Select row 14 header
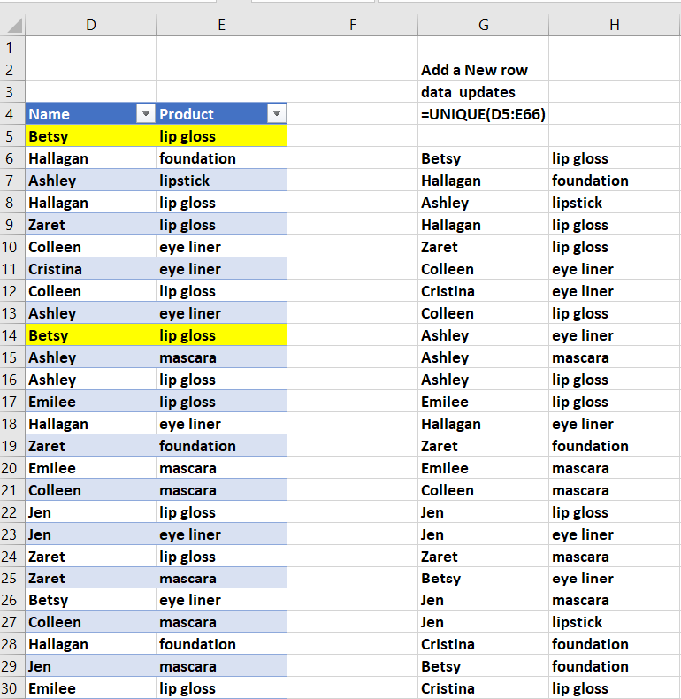 click(12, 335)
